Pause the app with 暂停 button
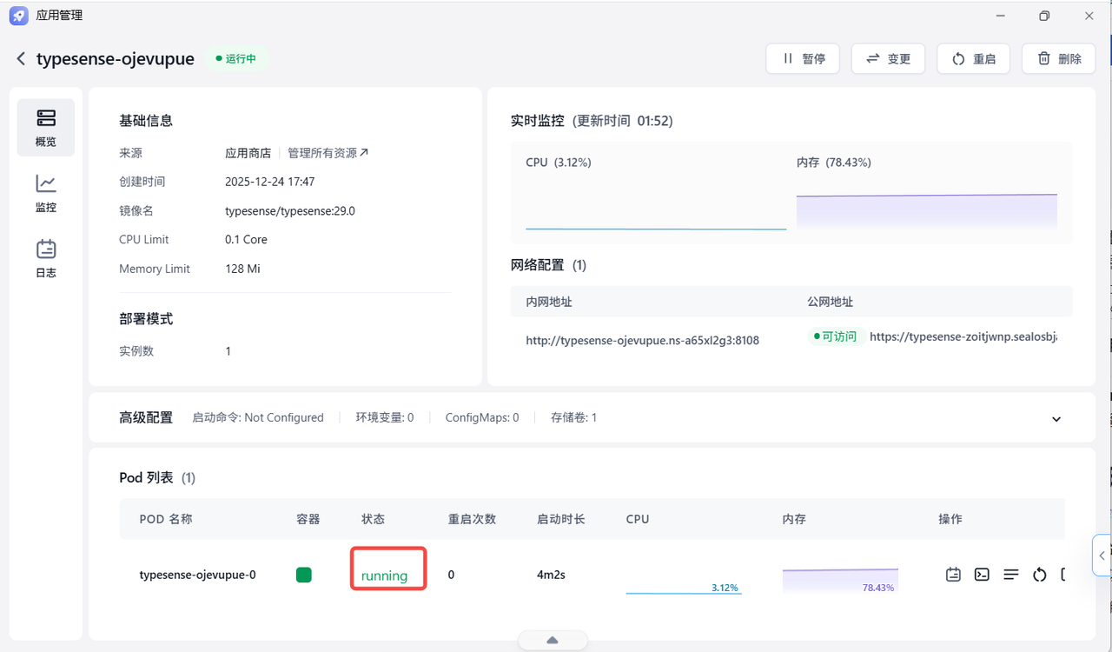 point(803,59)
